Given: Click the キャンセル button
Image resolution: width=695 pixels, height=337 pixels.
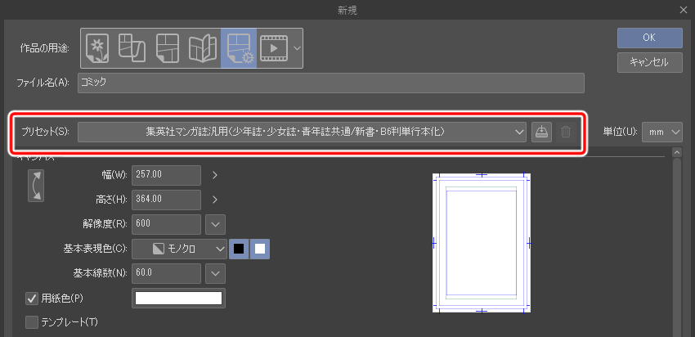Looking at the screenshot, I should 650,62.
